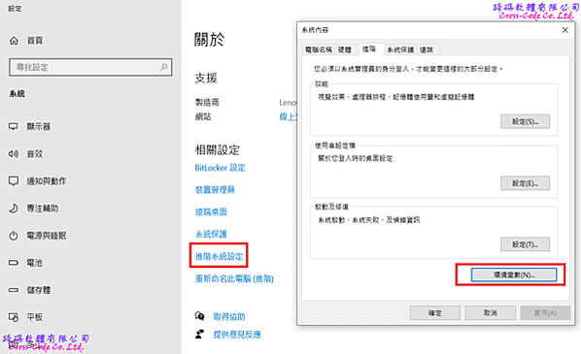Open the BitLocker settings (BitLocker 設定) link

[221, 168]
